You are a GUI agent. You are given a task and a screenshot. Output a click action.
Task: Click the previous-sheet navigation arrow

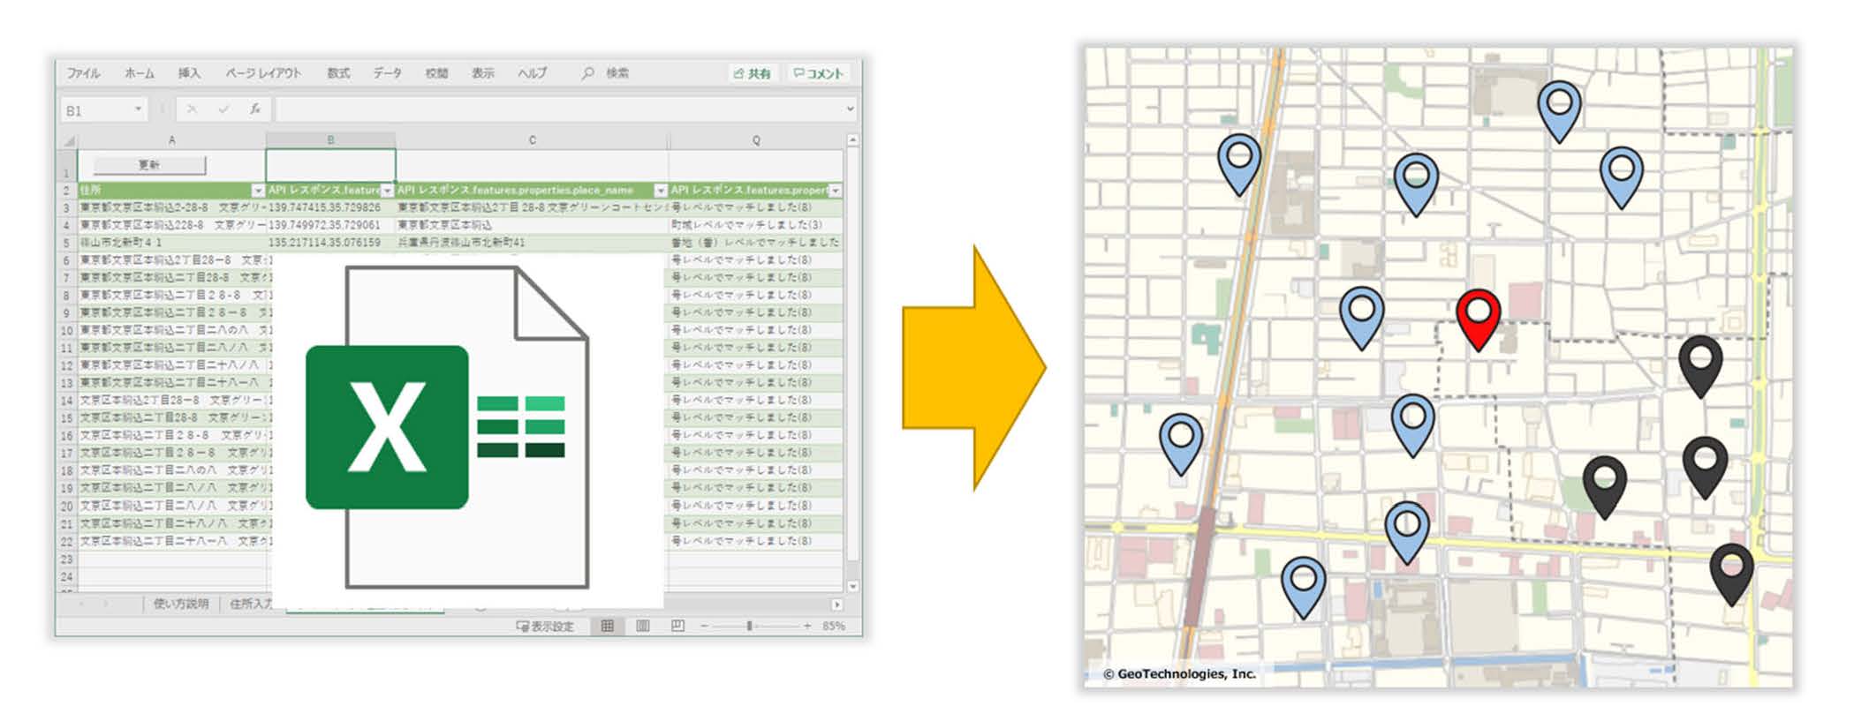click(81, 605)
